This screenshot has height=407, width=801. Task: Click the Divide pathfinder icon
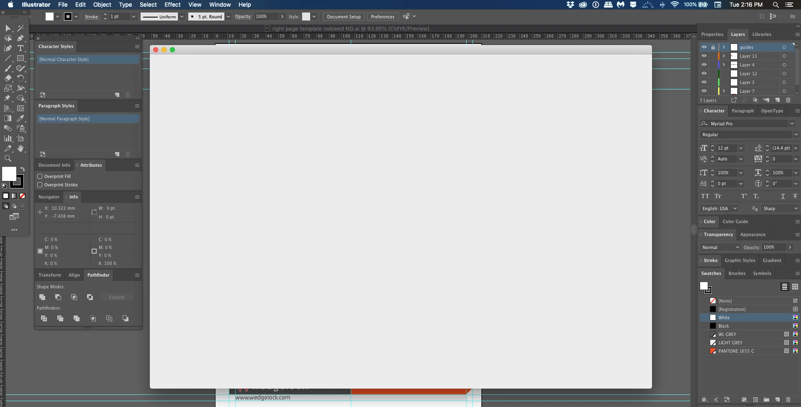[44, 318]
